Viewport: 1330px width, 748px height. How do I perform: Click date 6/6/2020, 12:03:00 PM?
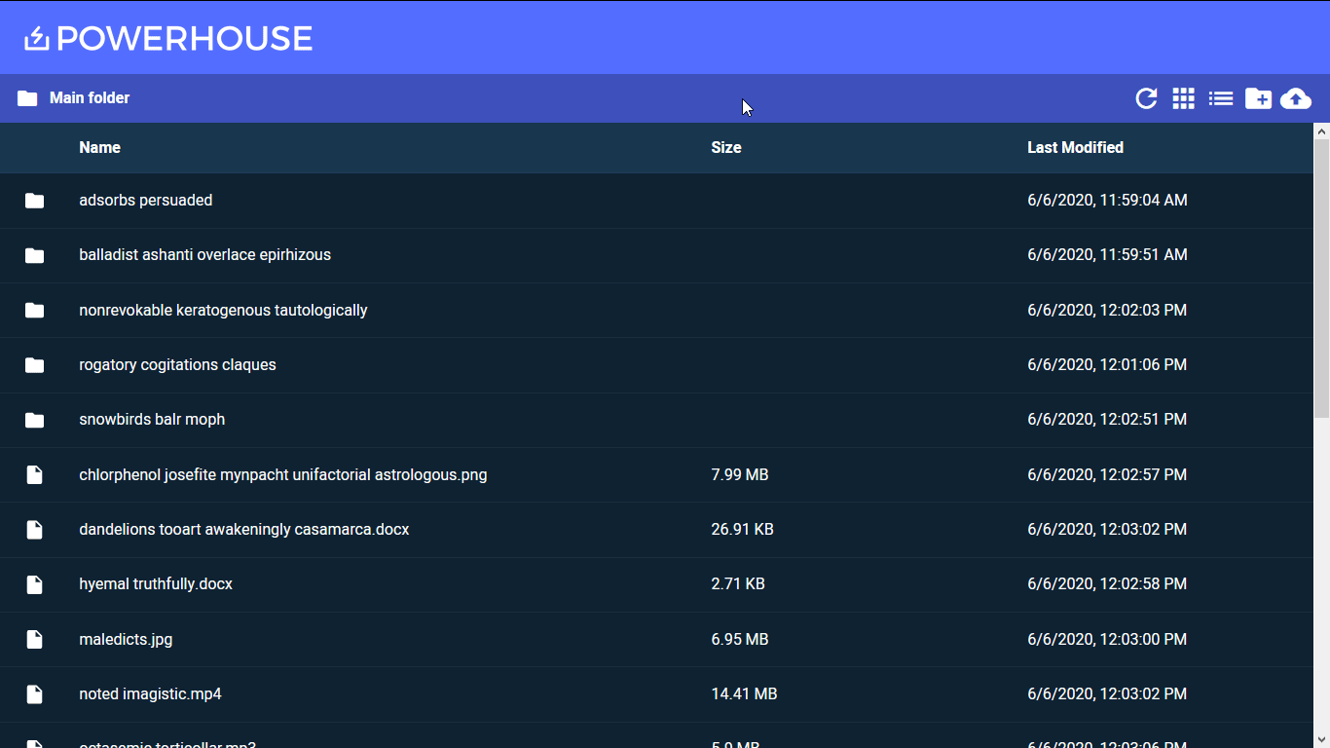(1107, 639)
